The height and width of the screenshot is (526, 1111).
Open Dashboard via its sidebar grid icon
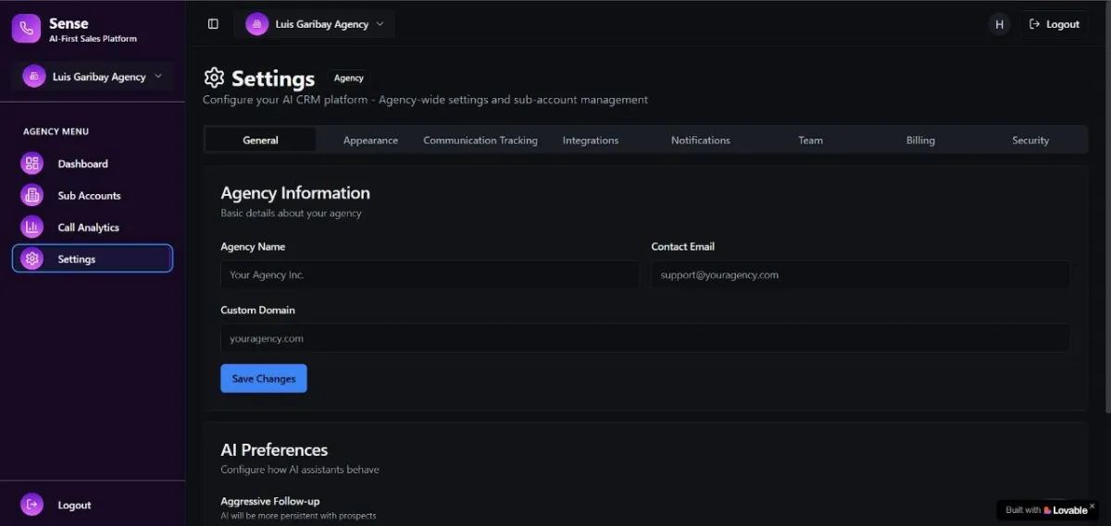click(x=32, y=164)
